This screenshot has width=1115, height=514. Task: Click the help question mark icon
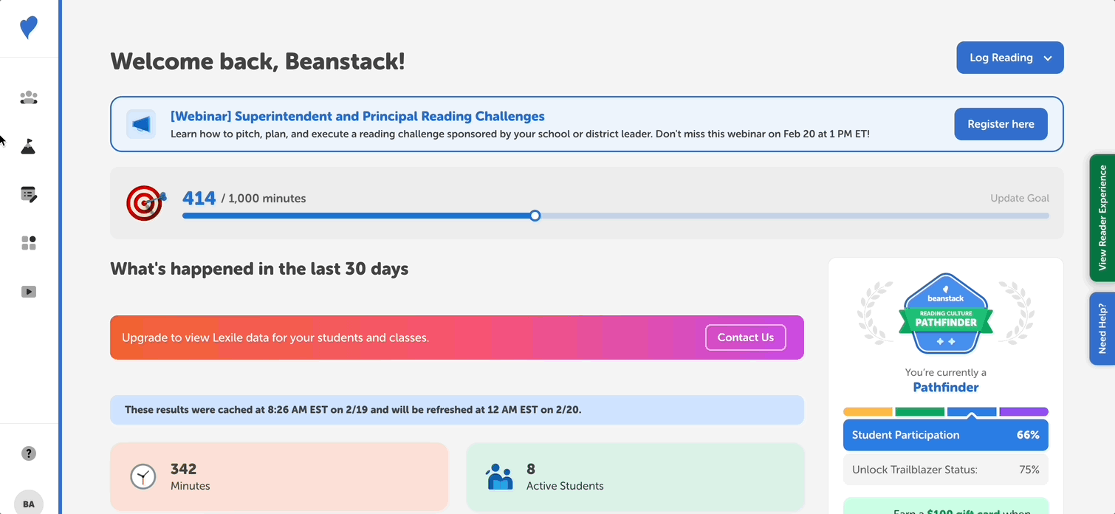pos(28,453)
